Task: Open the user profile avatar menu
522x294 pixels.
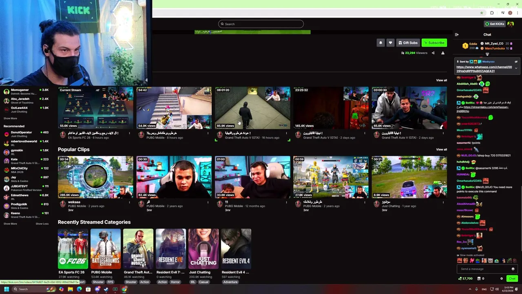Action: click(x=511, y=24)
